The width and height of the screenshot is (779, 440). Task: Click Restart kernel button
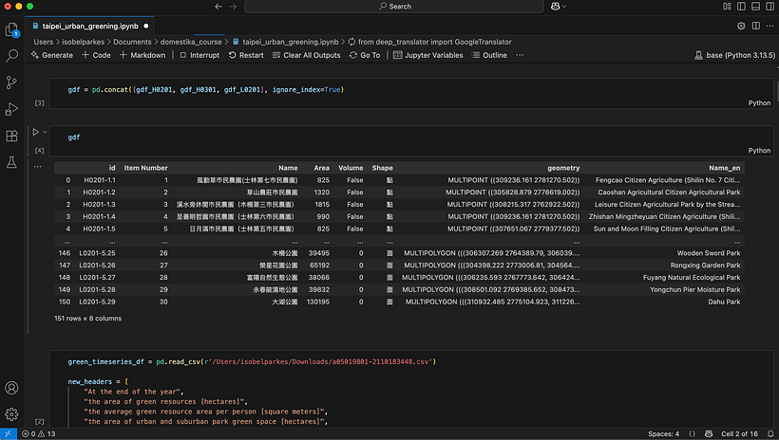pos(246,55)
